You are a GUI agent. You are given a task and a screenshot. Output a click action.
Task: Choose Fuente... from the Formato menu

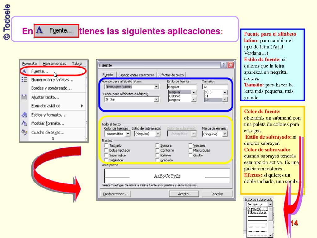point(53,71)
